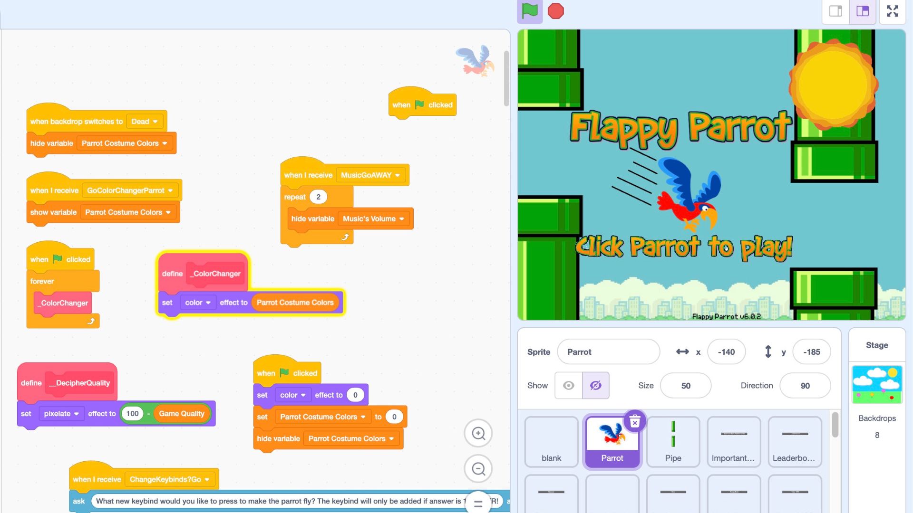913x513 pixels.
Task: Click the parrot on the stage
Action: pos(689,194)
